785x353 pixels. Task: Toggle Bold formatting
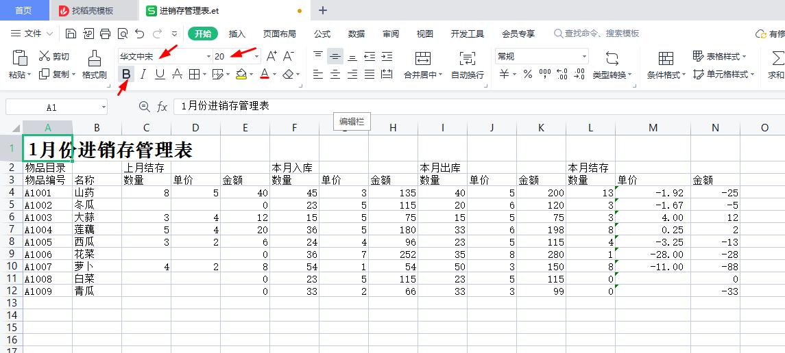click(126, 75)
